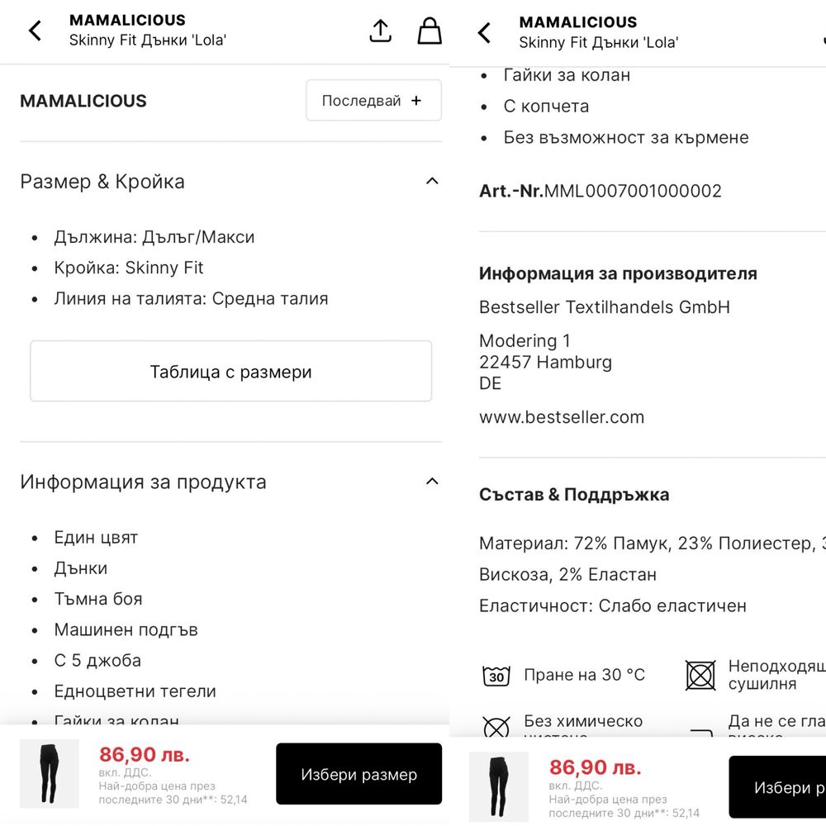
Task: Tap the back arrow in right panel header
Action: (484, 33)
